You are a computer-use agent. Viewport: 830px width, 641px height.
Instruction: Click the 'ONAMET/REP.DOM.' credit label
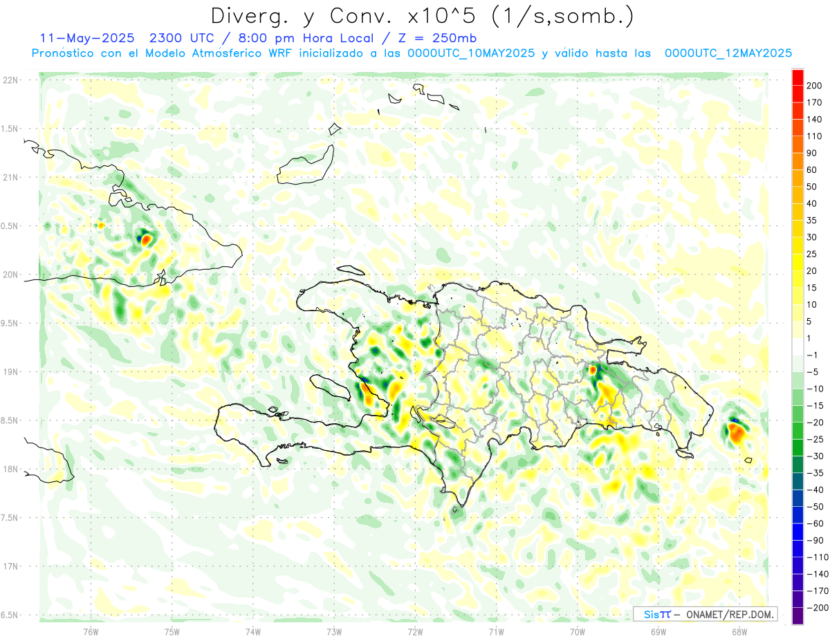[x=729, y=614]
